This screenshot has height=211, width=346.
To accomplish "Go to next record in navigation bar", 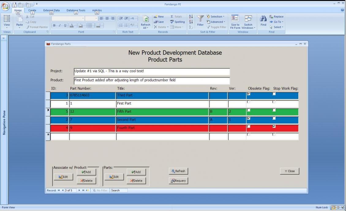I will point(79,190).
